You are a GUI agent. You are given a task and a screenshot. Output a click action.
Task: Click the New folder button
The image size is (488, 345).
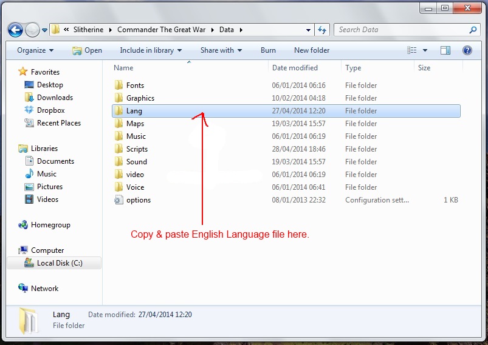[312, 50]
